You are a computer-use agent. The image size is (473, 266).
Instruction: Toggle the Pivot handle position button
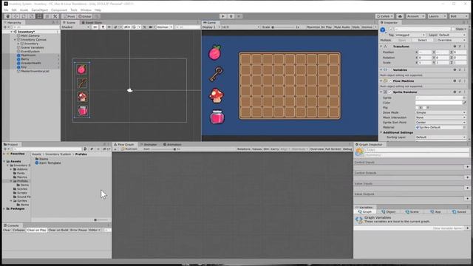point(69,16)
